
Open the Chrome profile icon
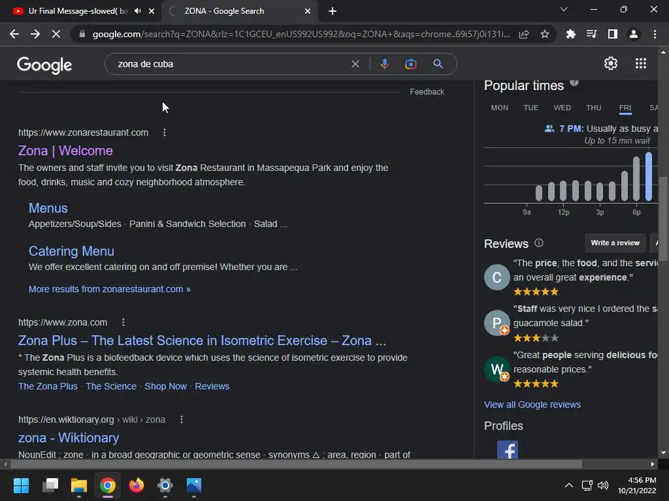(x=634, y=34)
